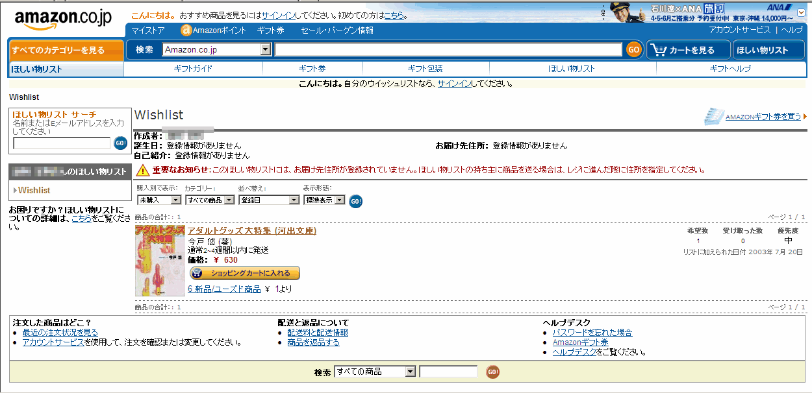Click the bottom search GO button
Screen dimensions: 812x393
(x=493, y=372)
